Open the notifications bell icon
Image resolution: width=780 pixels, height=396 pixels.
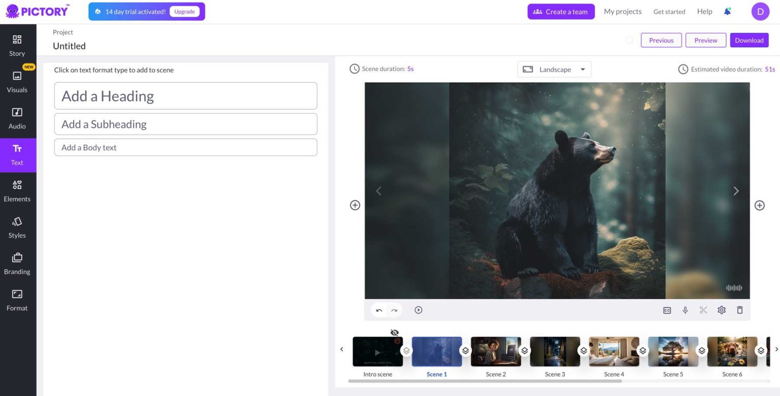pos(727,12)
